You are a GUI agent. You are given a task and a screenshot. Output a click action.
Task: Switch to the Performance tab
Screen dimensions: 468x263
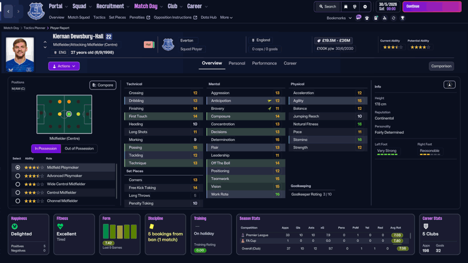(264, 63)
